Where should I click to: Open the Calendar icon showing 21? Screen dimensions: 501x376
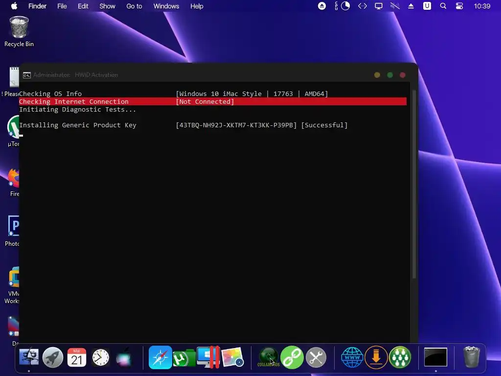[77, 357]
